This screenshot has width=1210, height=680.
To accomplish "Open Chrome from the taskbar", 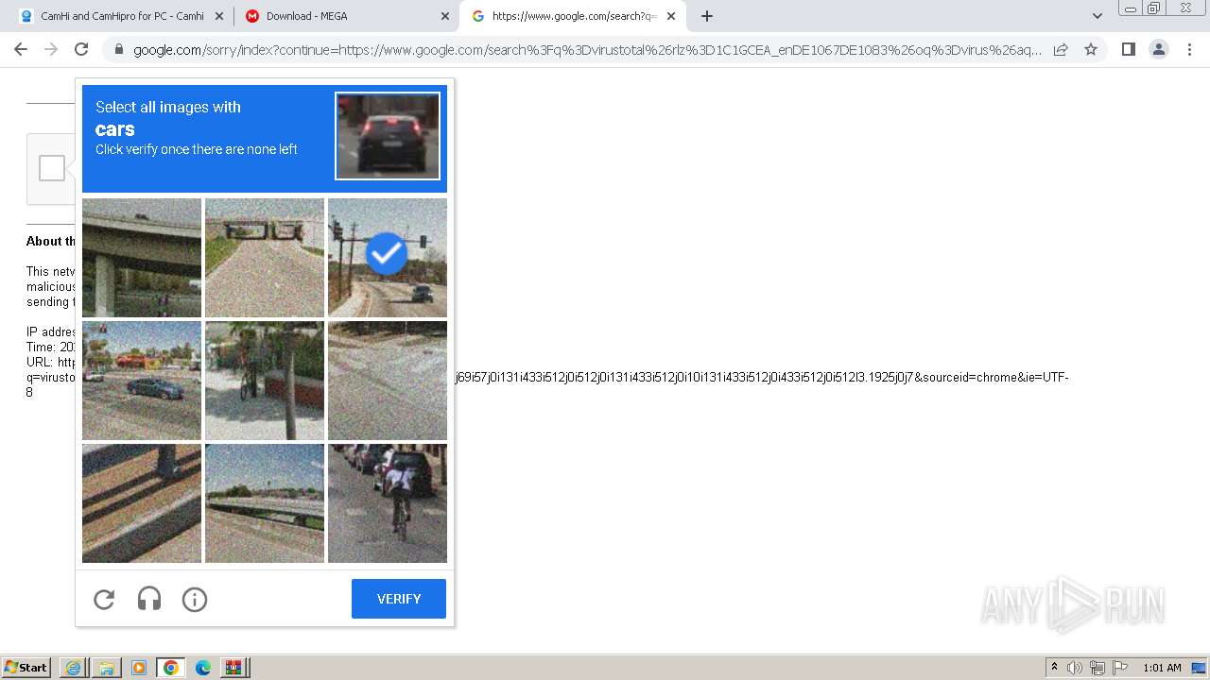I will 171,668.
